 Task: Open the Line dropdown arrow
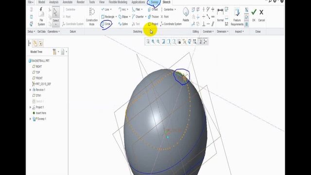(111, 9)
